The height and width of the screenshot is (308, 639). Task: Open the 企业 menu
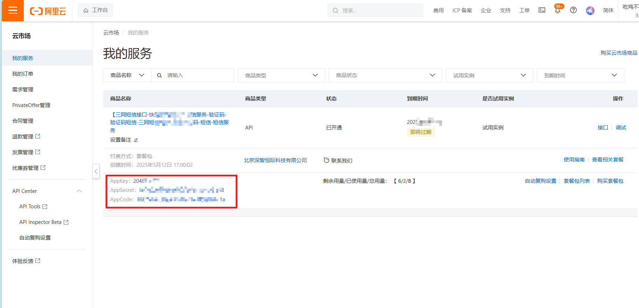486,10
